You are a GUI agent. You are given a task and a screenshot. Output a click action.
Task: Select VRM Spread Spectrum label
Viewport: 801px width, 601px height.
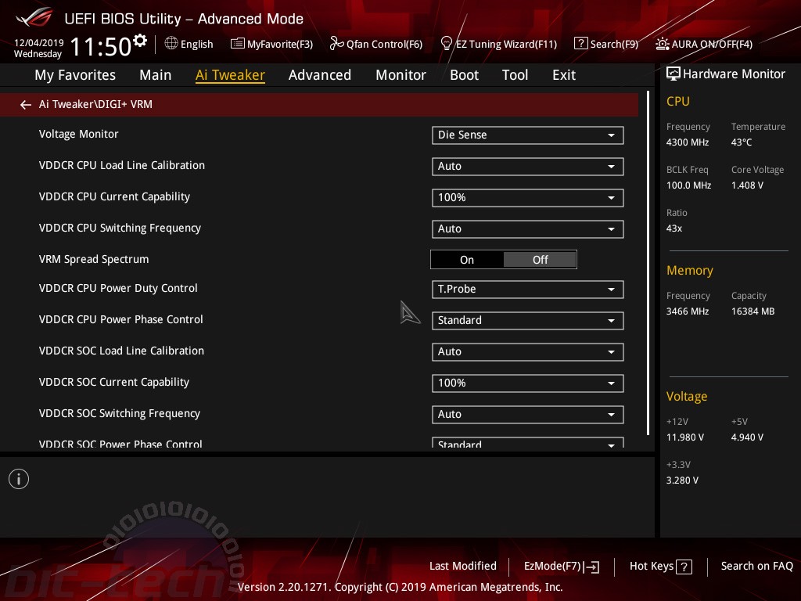94,259
